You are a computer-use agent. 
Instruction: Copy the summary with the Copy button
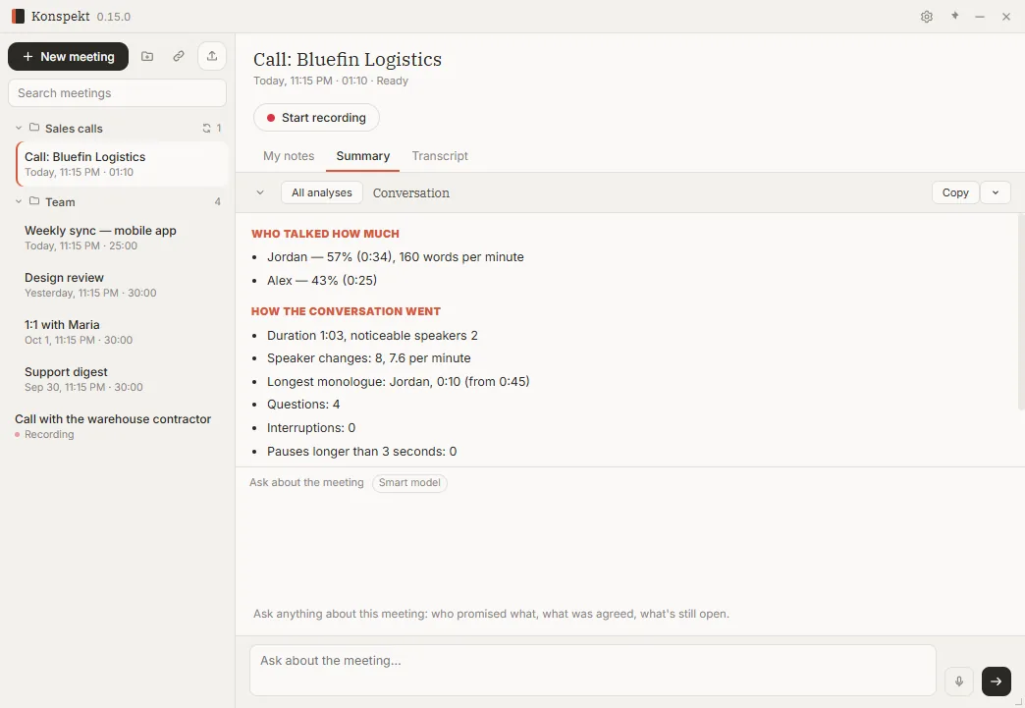click(x=955, y=192)
